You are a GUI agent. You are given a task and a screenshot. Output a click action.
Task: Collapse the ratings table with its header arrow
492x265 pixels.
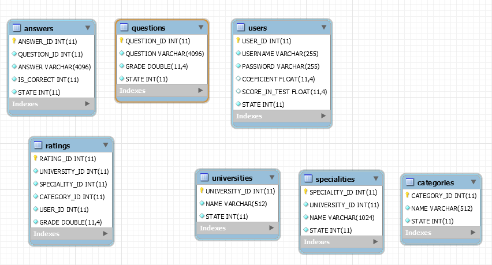tap(106, 145)
